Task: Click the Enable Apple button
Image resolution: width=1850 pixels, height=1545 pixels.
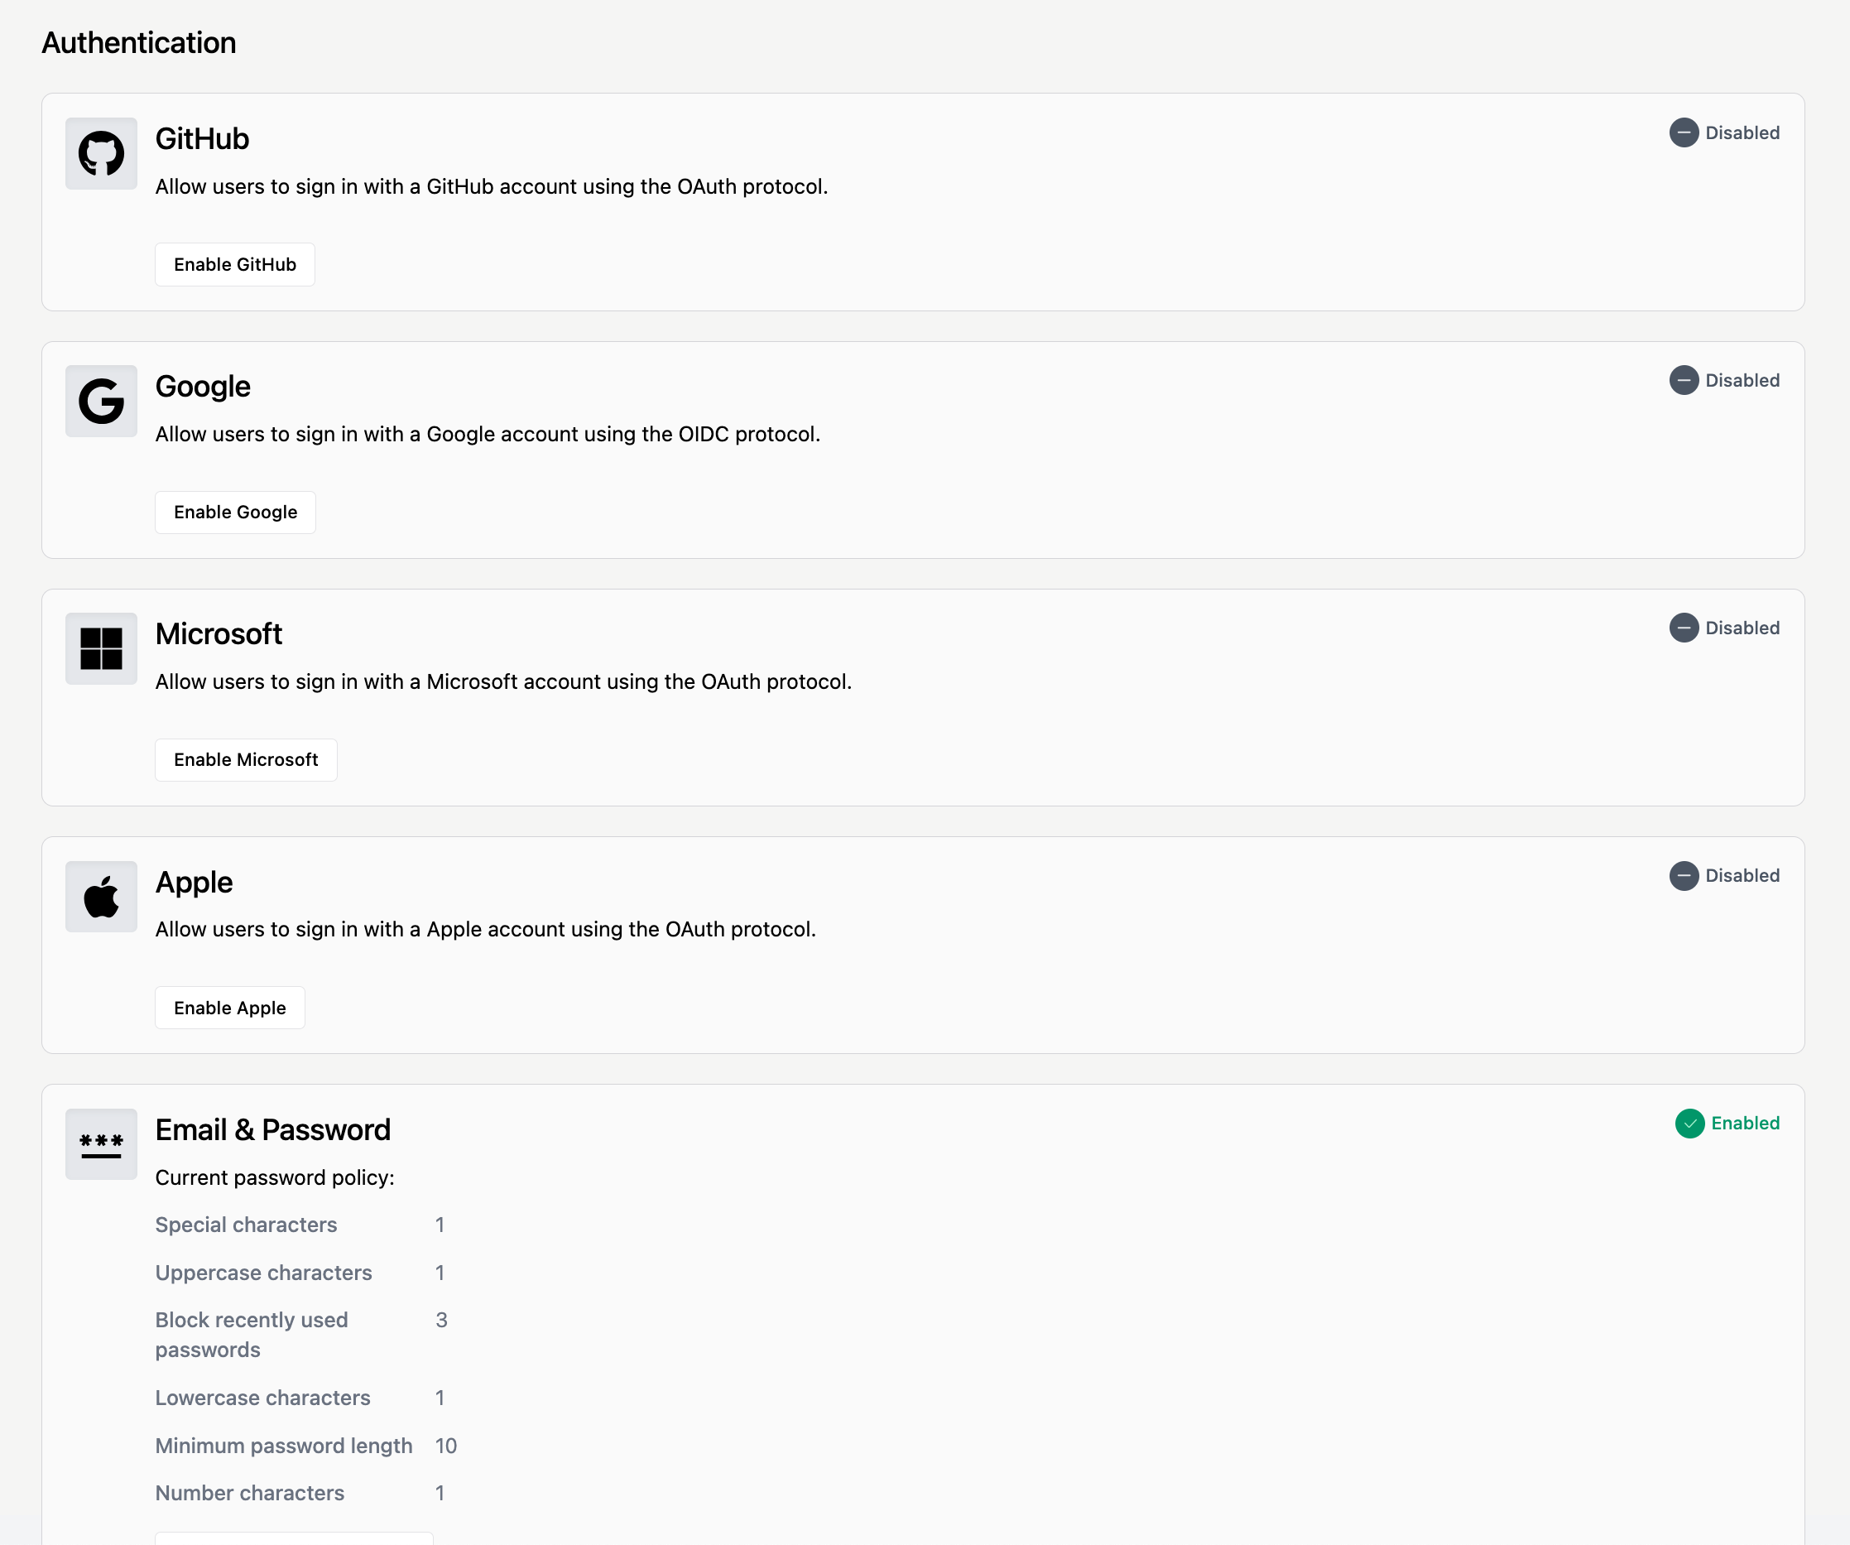Action: click(229, 1007)
